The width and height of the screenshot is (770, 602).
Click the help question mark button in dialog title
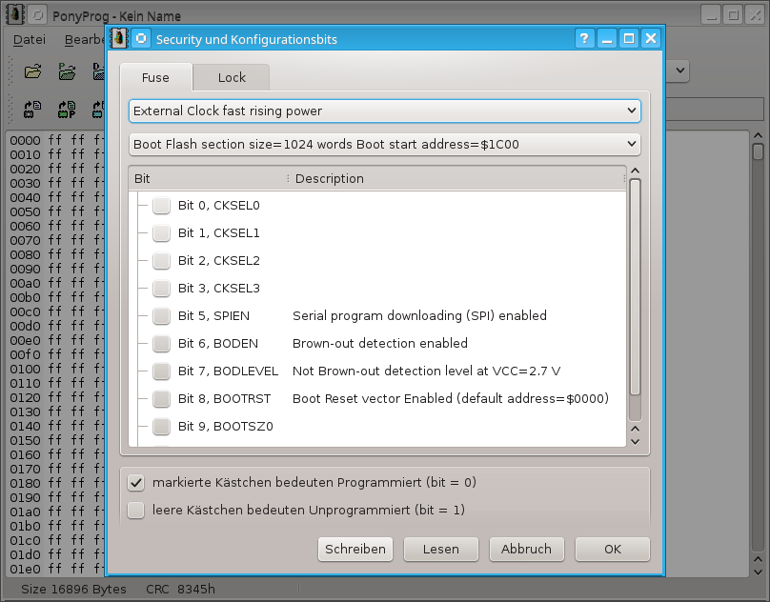(584, 38)
